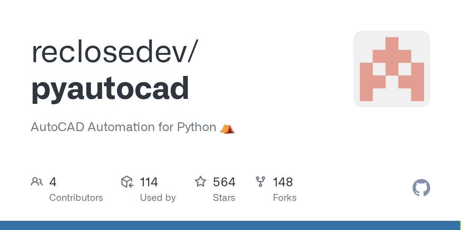Click the Used by package icon
The width and height of the screenshot is (461, 230).
127,182
